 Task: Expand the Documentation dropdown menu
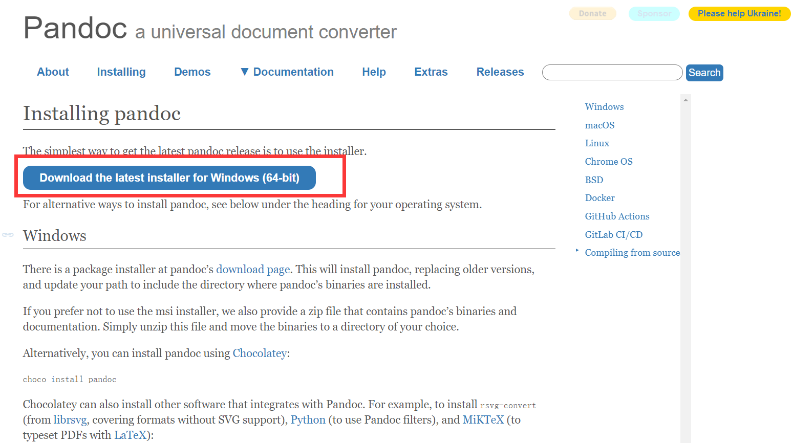pyautogui.click(x=287, y=72)
